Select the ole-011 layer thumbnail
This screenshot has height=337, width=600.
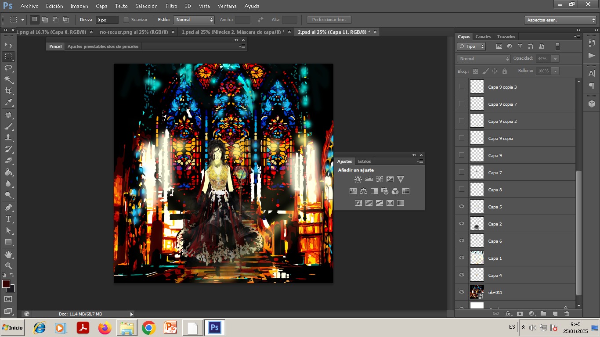point(477,292)
